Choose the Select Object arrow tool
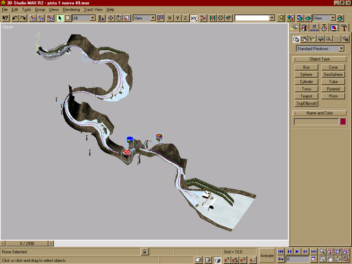 60,18
